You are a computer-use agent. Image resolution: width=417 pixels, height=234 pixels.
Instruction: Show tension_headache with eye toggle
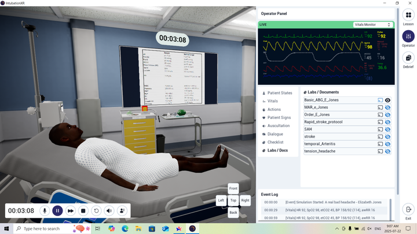387,151
